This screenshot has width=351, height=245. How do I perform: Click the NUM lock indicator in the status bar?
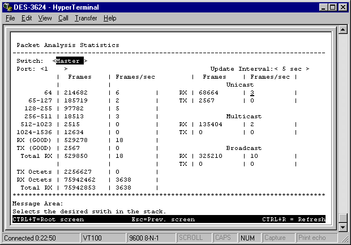tap(249, 238)
